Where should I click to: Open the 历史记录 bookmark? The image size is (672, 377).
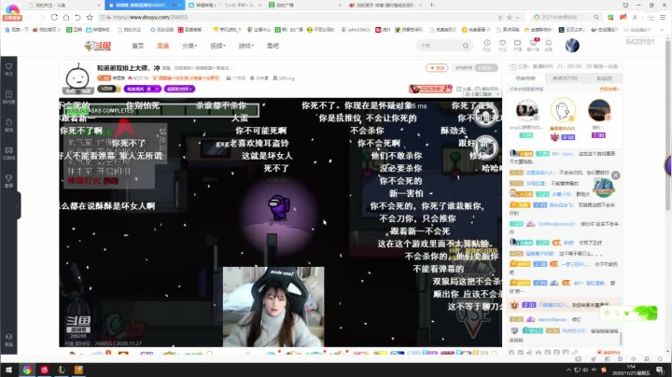(161, 30)
